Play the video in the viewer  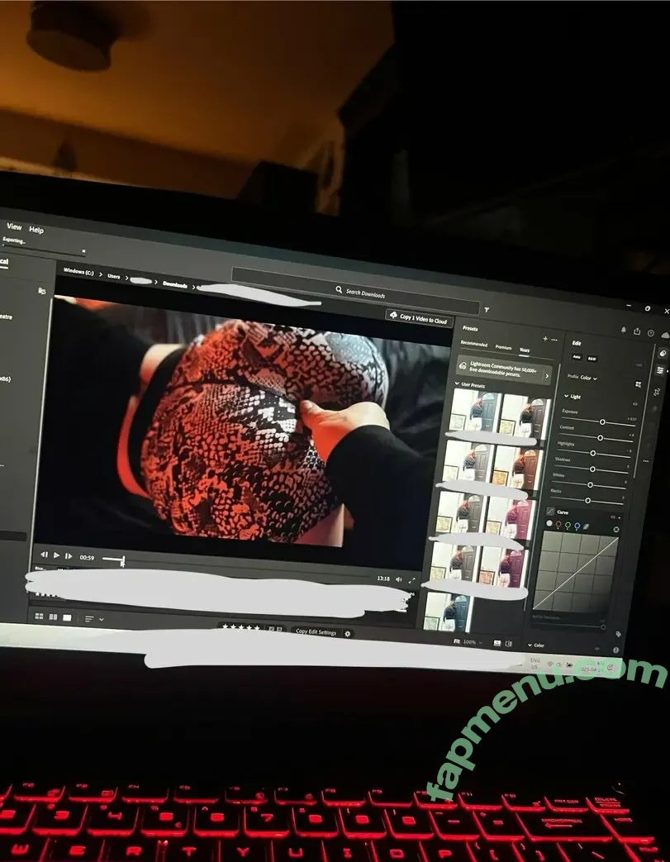(x=56, y=556)
